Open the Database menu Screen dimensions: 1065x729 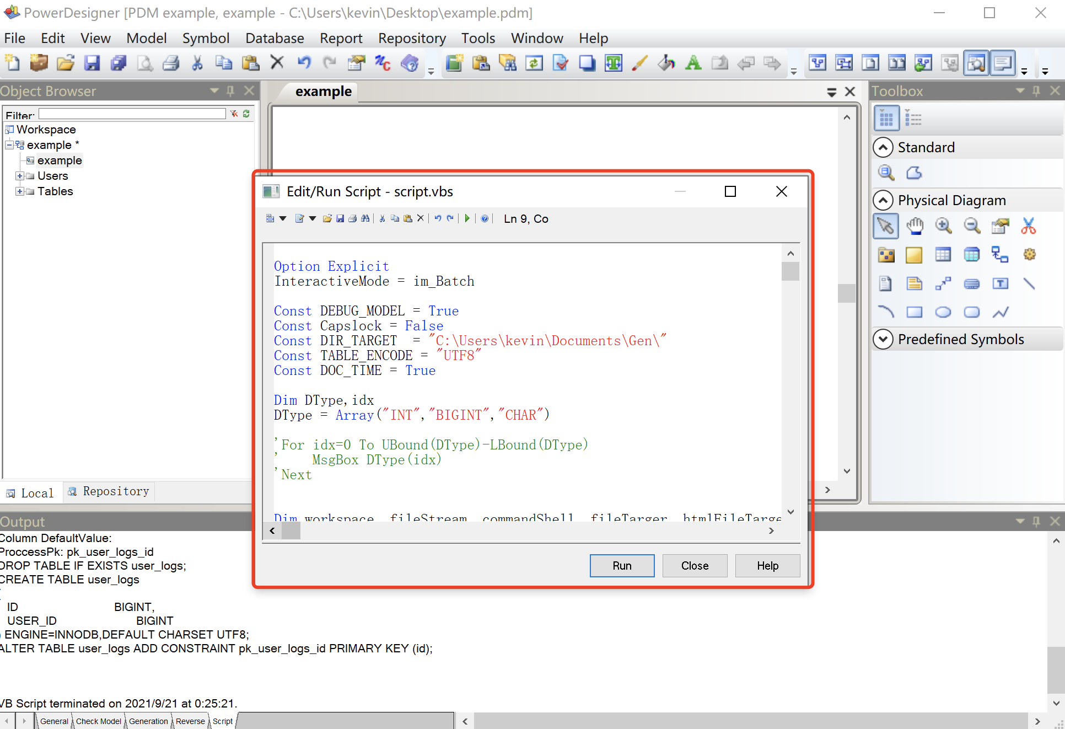274,38
